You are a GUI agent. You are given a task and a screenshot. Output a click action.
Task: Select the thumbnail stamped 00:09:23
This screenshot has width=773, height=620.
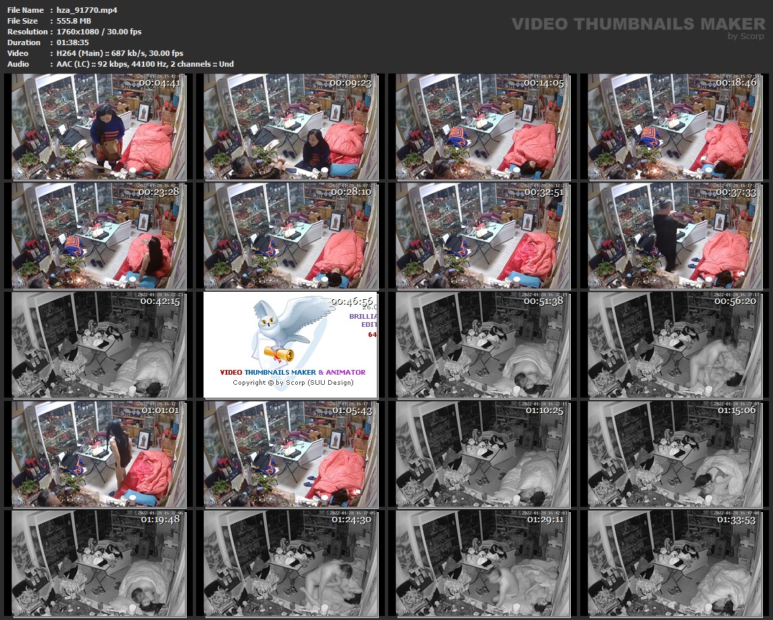click(290, 125)
